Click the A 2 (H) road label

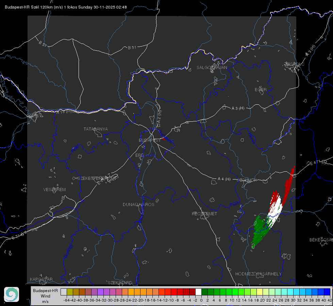[159, 117]
